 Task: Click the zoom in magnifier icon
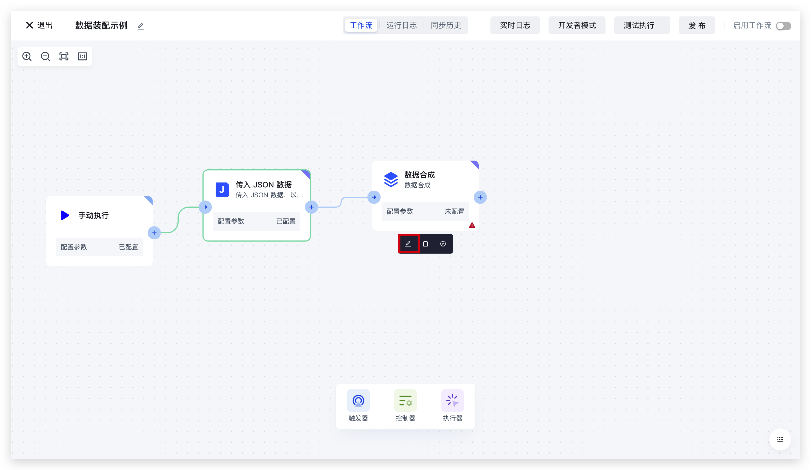[x=27, y=57]
